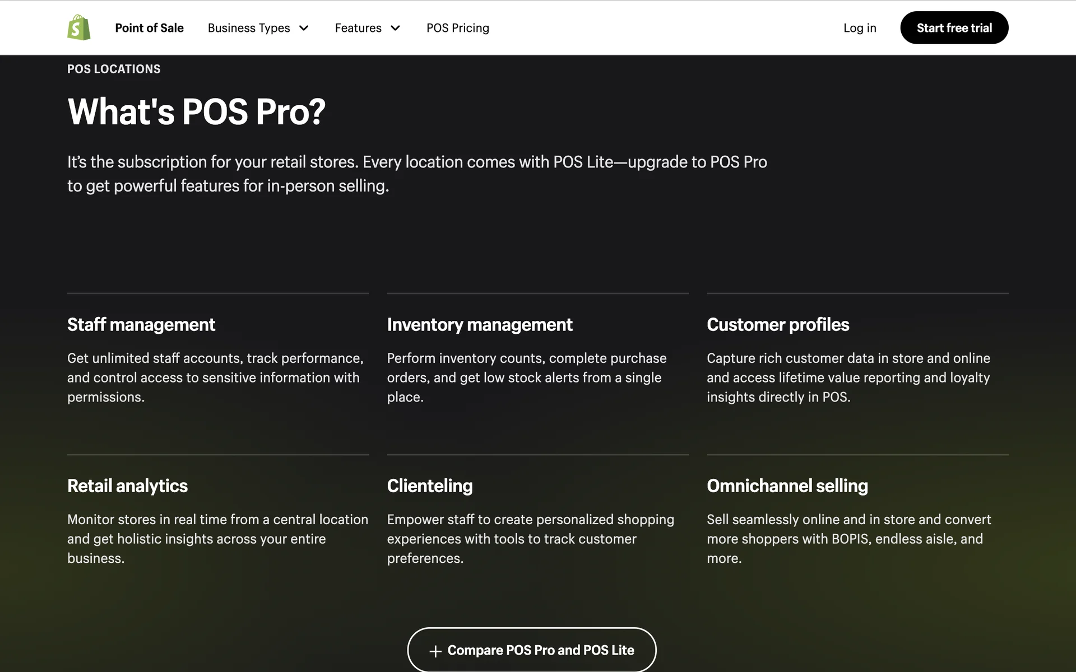Image resolution: width=1076 pixels, height=672 pixels.
Task: Expand the Business Types chevron arrow
Action: pyautogui.click(x=304, y=28)
